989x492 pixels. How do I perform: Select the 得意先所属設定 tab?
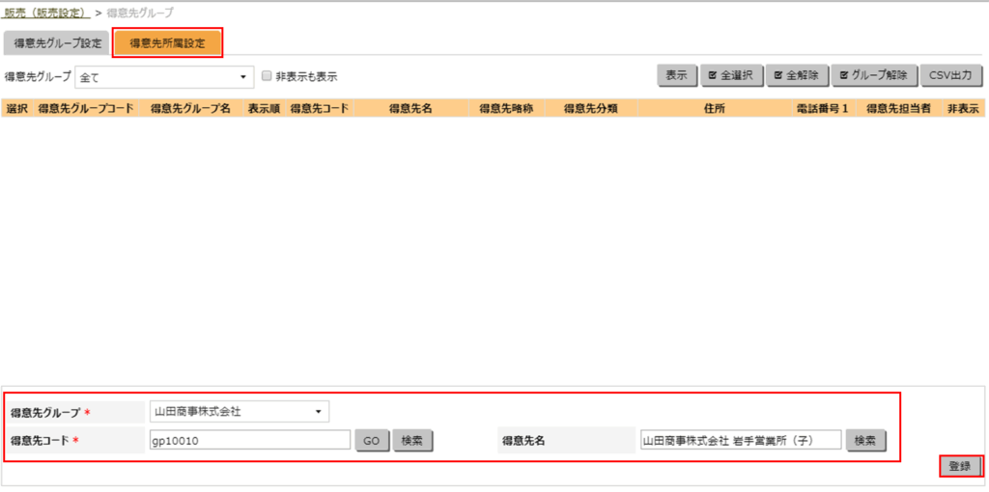pos(167,43)
